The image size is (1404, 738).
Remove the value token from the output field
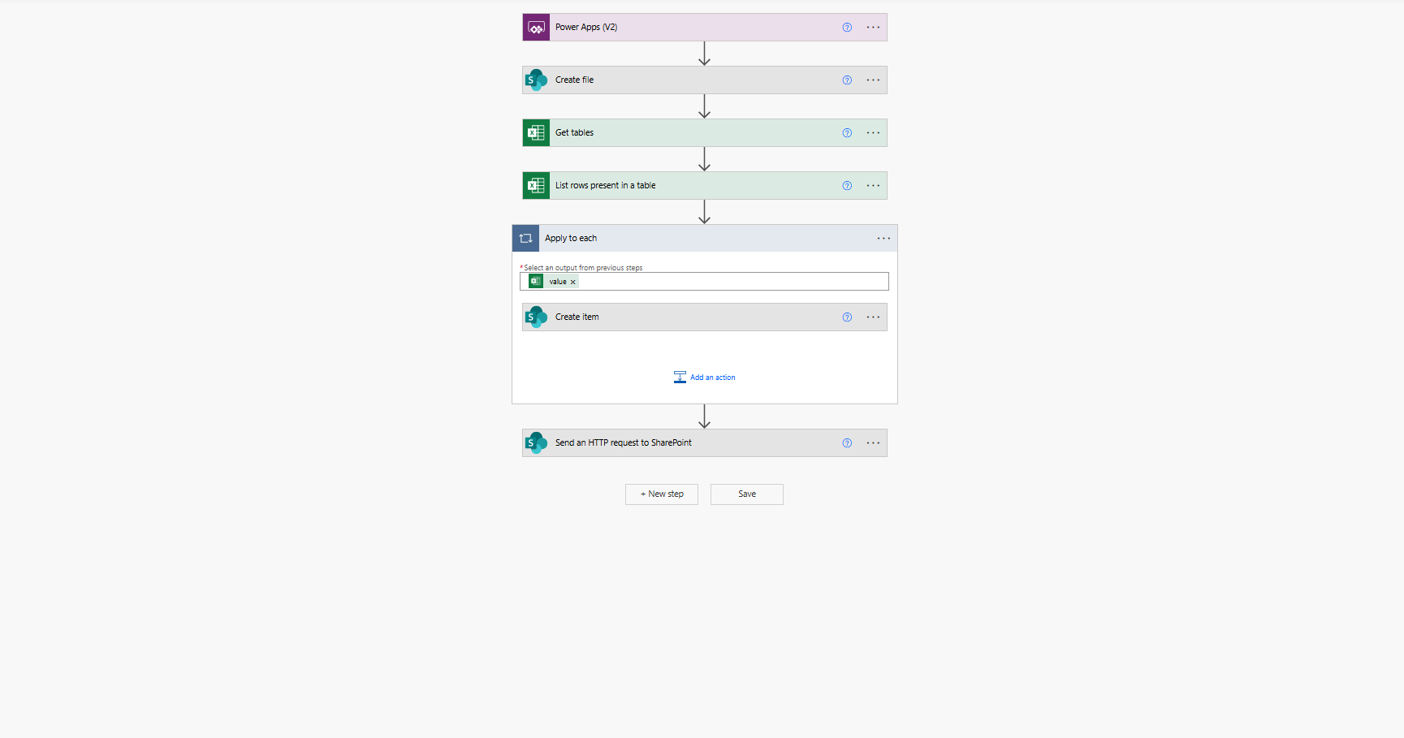[x=572, y=283]
